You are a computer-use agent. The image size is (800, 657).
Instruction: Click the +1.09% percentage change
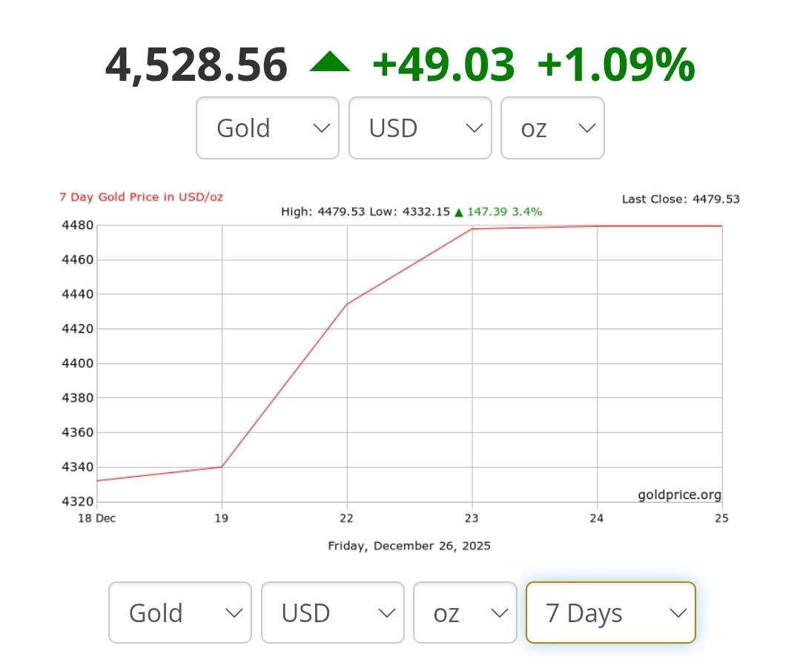(x=615, y=65)
